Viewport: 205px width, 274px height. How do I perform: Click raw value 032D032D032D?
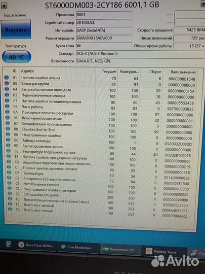tap(178, 144)
